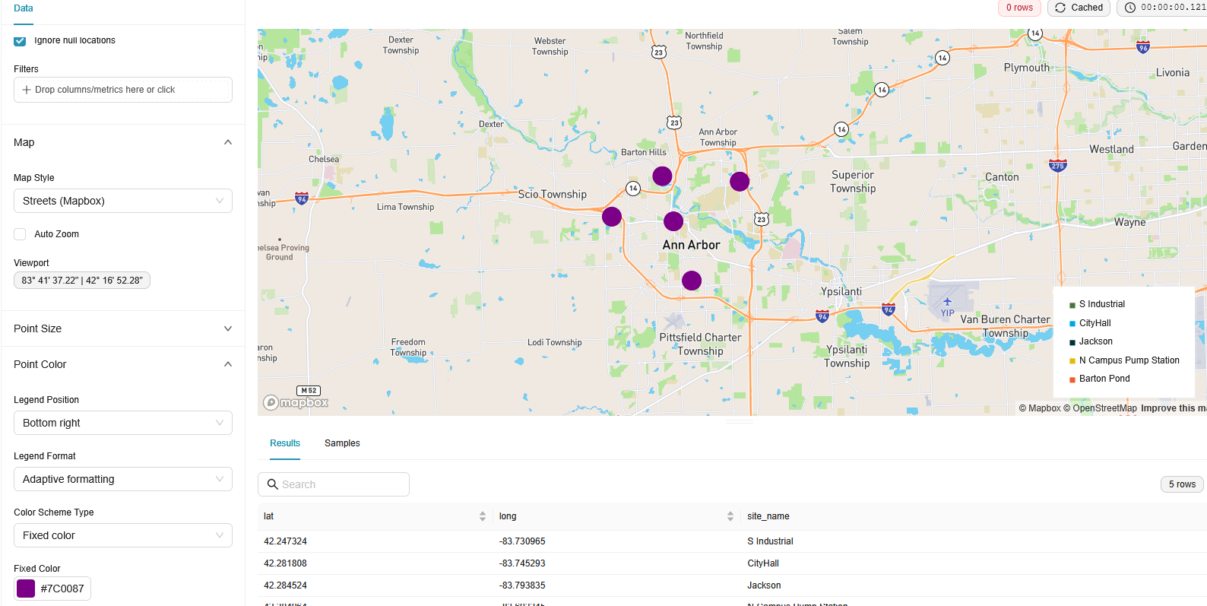Image resolution: width=1207 pixels, height=606 pixels.
Task: Click the results Search input field
Action: [342, 484]
